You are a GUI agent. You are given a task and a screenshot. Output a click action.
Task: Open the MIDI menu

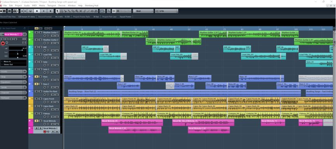(x=34, y=5)
